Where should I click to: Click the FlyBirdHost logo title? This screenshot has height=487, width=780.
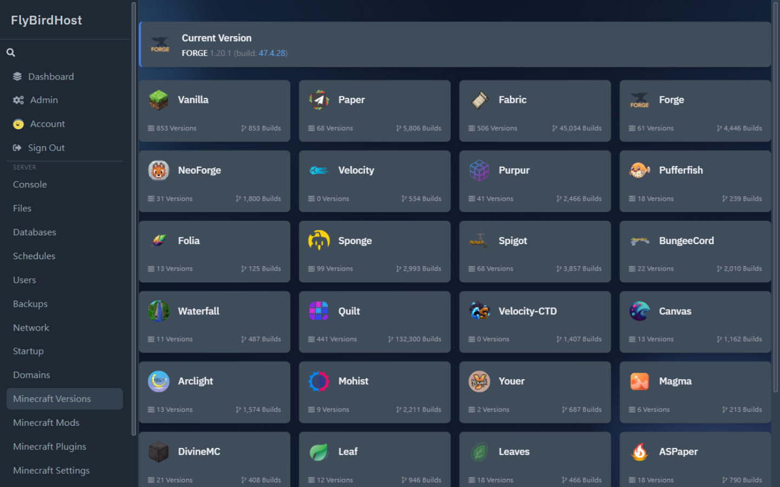coord(47,20)
